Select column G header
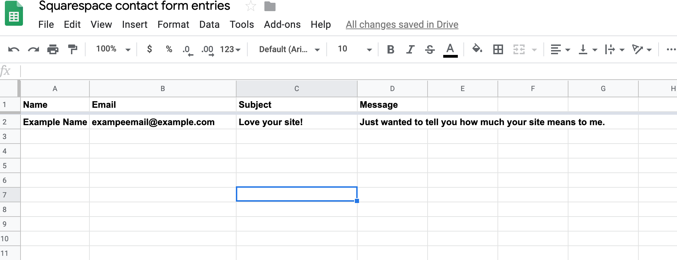This screenshot has height=260, width=677. coord(603,89)
